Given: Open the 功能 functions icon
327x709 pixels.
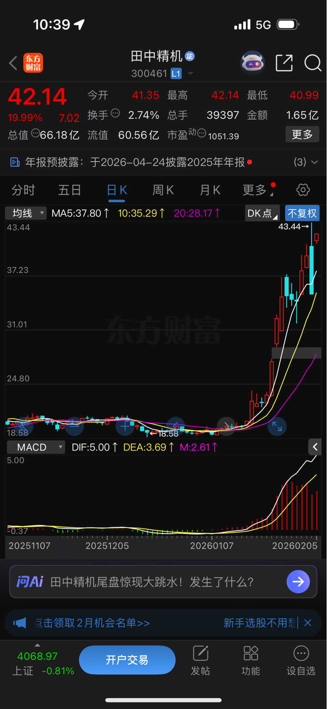Looking at the screenshot, I should tap(251, 660).
